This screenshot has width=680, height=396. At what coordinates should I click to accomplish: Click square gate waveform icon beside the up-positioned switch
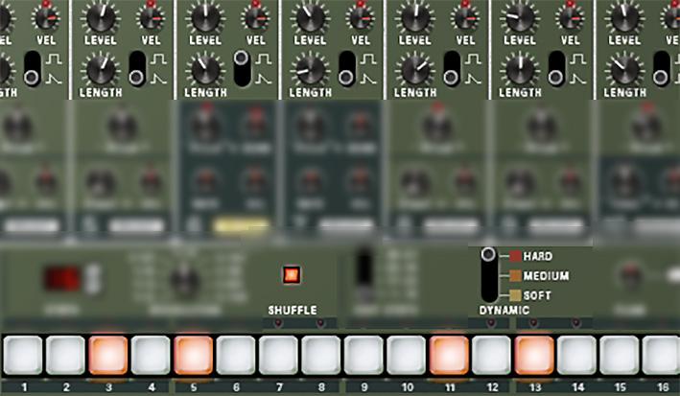pos(263,58)
